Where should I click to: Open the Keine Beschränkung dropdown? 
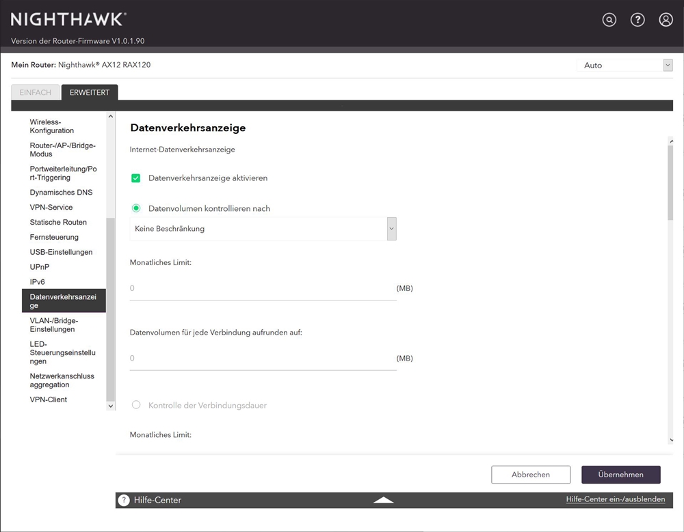click(263, 229)
